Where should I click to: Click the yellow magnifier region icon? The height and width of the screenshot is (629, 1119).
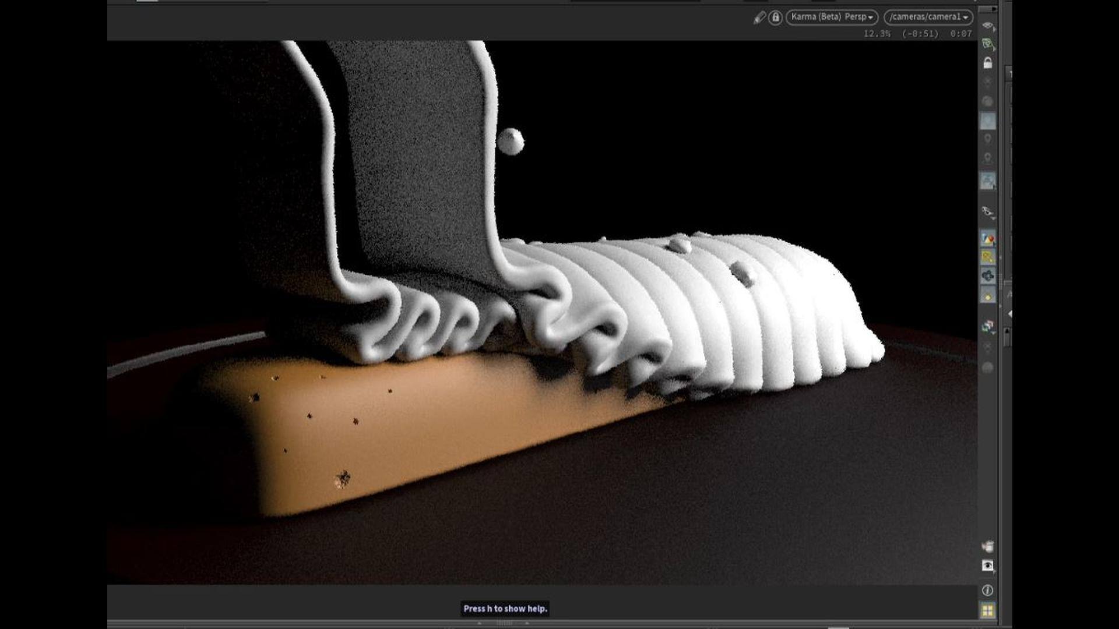pyautogui.click(x=987, y=257)
